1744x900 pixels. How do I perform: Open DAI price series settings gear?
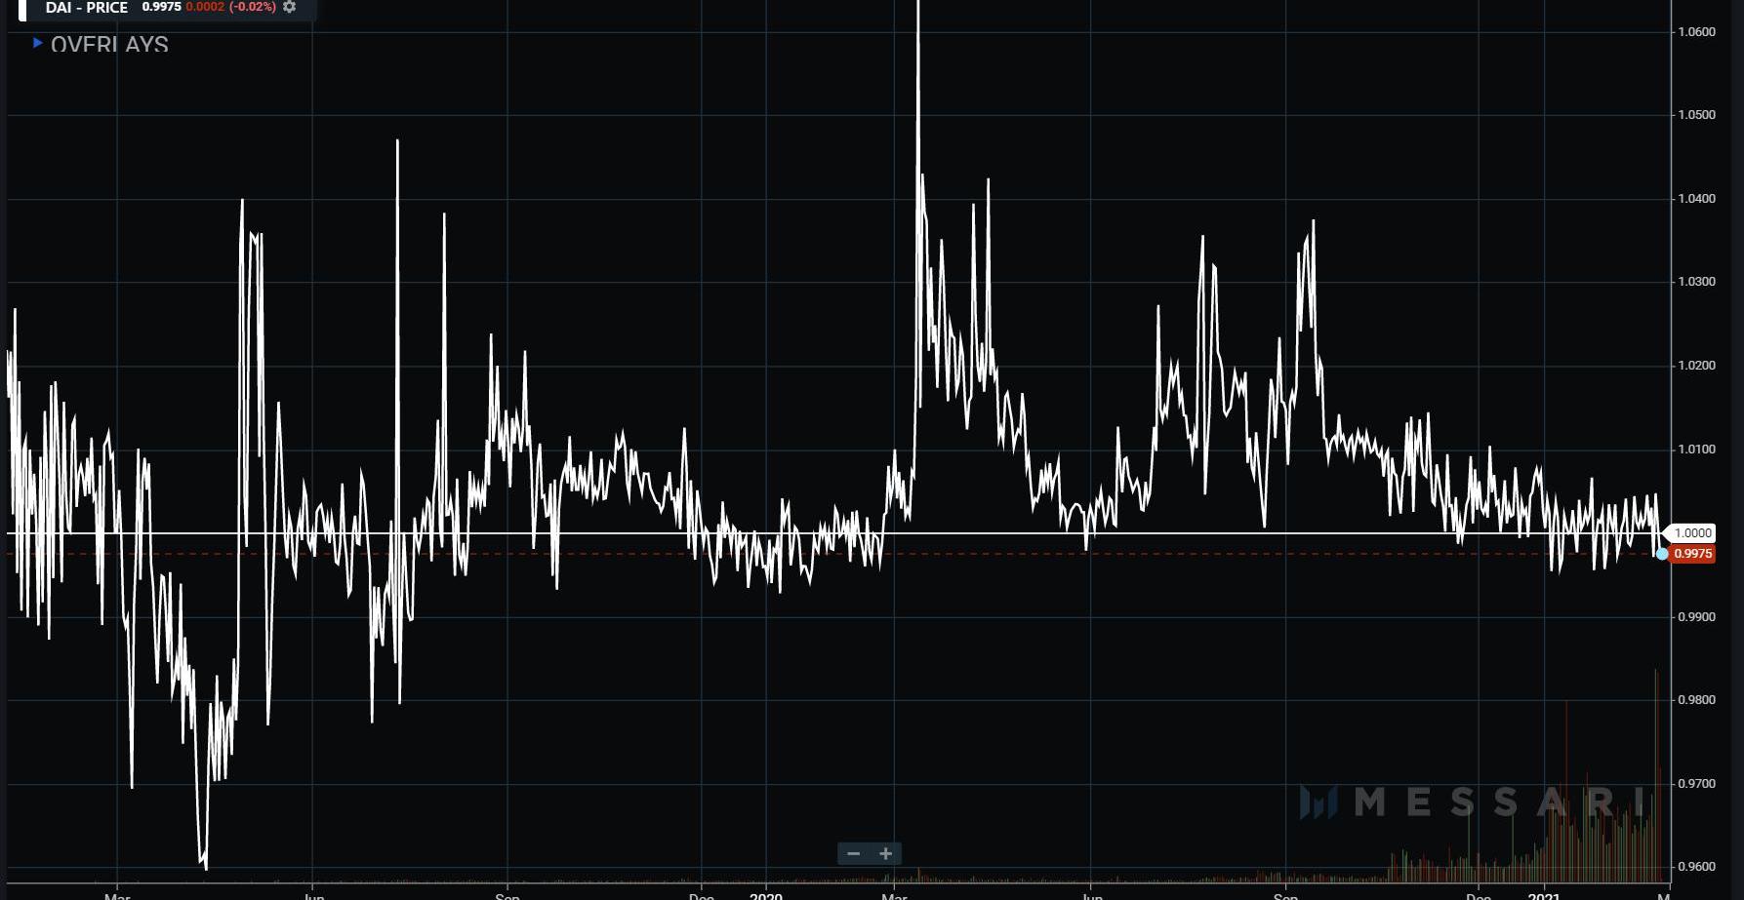tap(289, 7)
